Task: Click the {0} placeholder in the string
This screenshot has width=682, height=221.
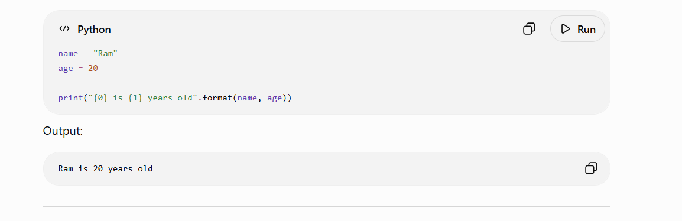Action: tap(100, 98)
